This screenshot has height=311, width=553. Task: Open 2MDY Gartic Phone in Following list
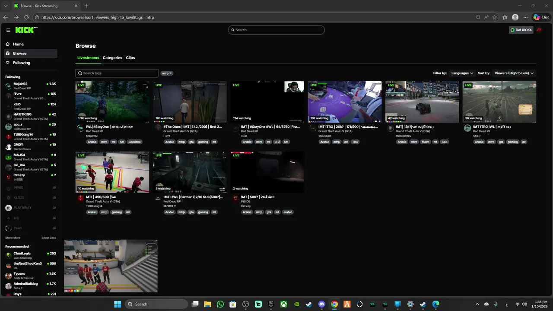(31, 146)
